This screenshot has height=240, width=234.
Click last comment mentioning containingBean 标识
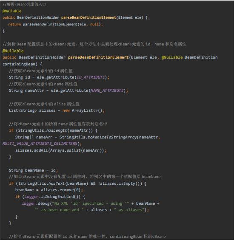coord(87,237)
